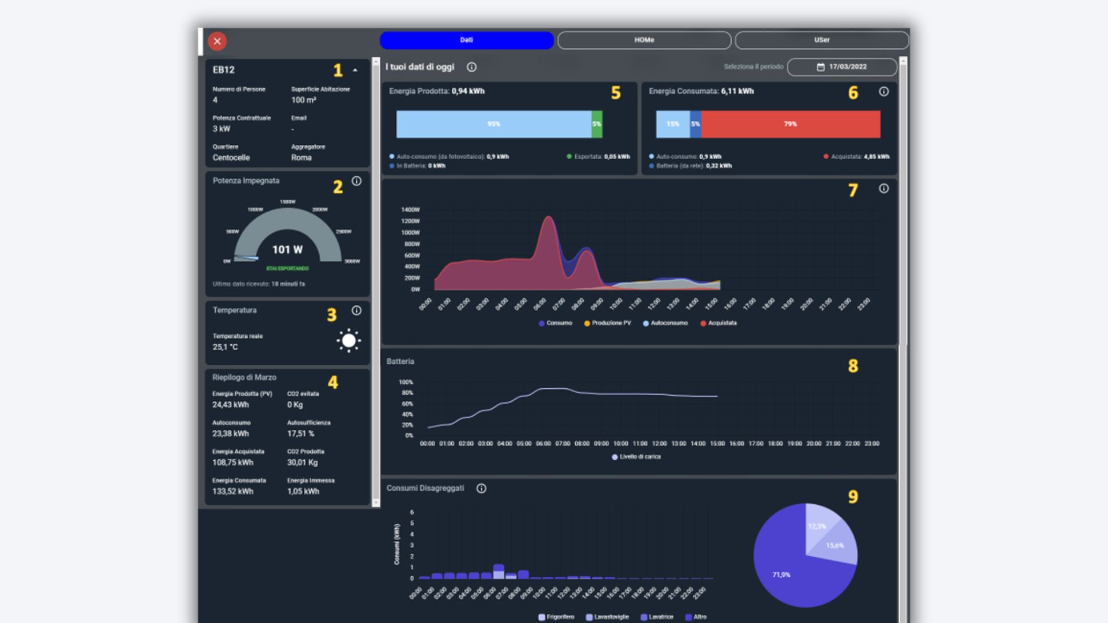Collapse the EB12 profile panel arrow
The image size is (1108, 623).
(x=355, y=70)
